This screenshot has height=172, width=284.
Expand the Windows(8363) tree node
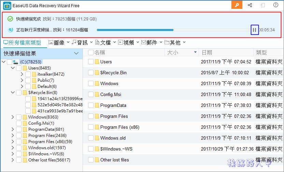point(13,117)
